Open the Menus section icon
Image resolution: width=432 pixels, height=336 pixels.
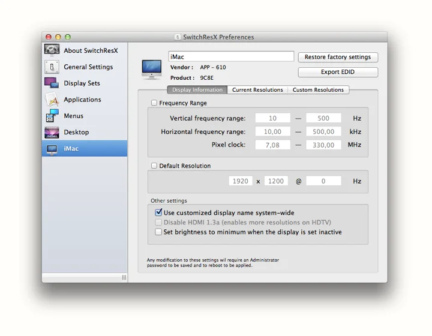pos(52,115)
